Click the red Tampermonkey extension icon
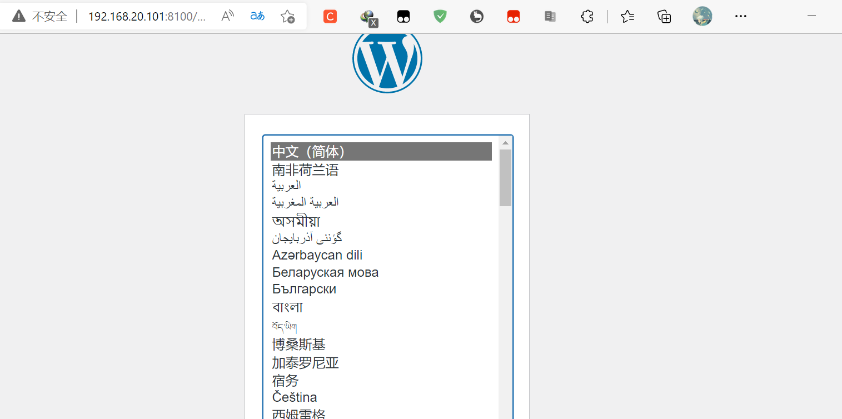Screen dimensions: 842x419 [514, 17]
